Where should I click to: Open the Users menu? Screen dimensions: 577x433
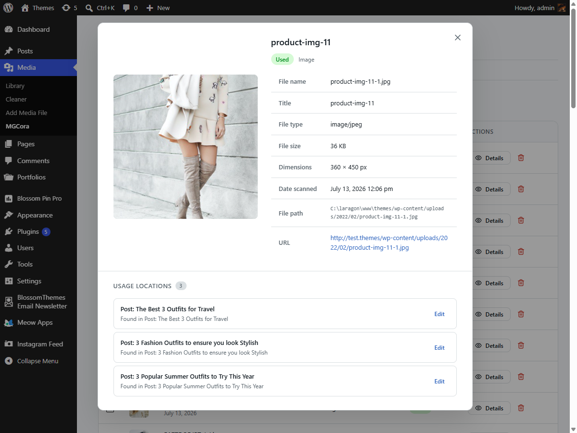pos(38,248)
